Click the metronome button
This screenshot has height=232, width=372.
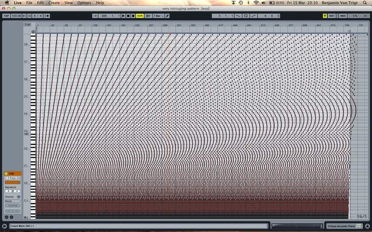click(47, 16)
